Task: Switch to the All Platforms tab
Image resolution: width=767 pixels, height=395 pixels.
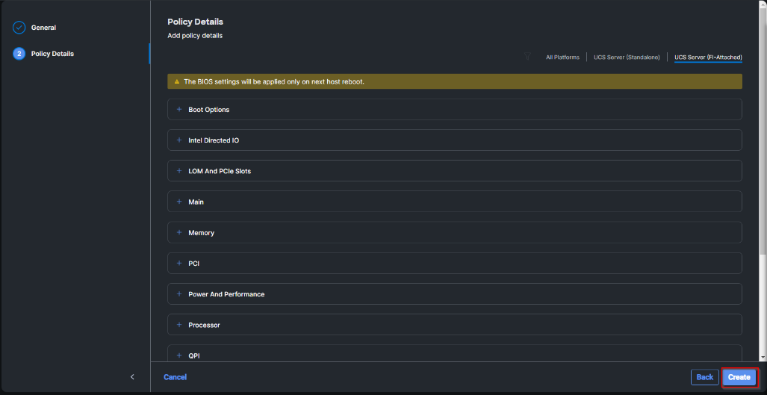Action: (562, 57)
